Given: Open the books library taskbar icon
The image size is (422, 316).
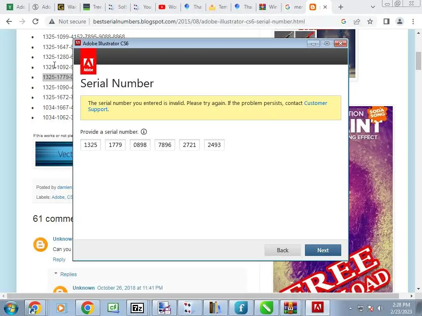Looking at the screenshot, I should point(215,308).
